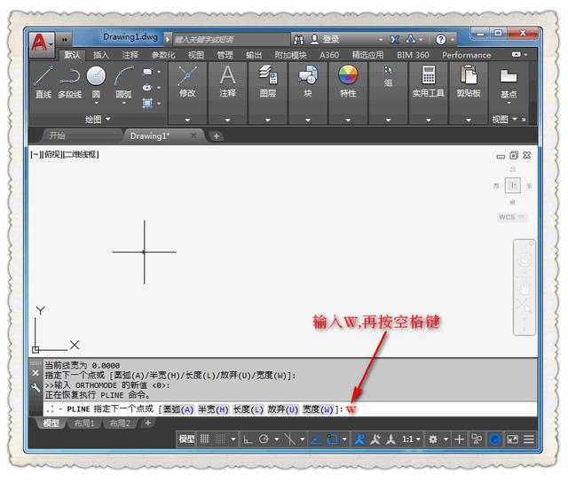This screenshot has width=568, height=482.
Task: Choose the 圆弧(A) command line option
Action: coord(178,409)
